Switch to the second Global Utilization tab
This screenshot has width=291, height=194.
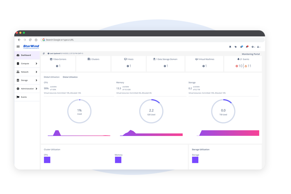coord(70,77)
